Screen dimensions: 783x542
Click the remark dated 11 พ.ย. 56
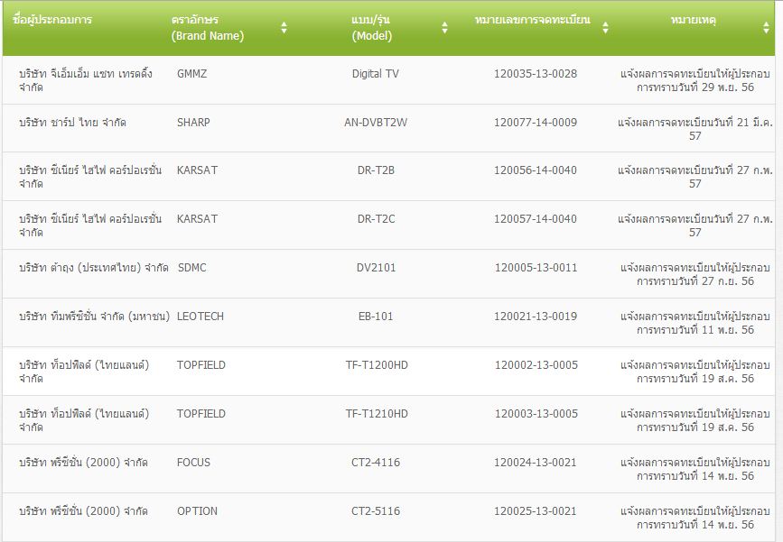695,324
